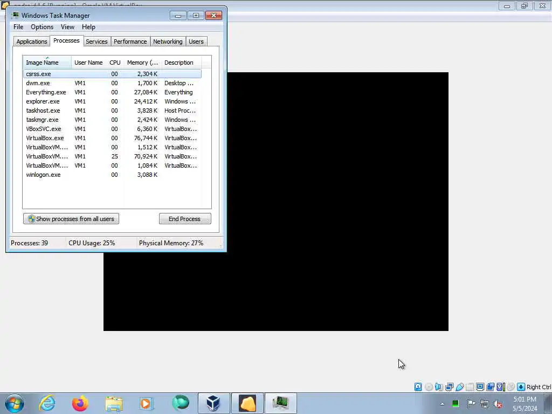Click the muted volume speaker tray icon
This screenshot has height=414, width=552.
point(498,404)
